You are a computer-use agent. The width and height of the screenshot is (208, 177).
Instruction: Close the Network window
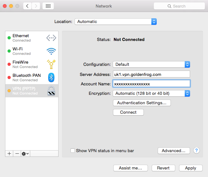coord(5,6)
